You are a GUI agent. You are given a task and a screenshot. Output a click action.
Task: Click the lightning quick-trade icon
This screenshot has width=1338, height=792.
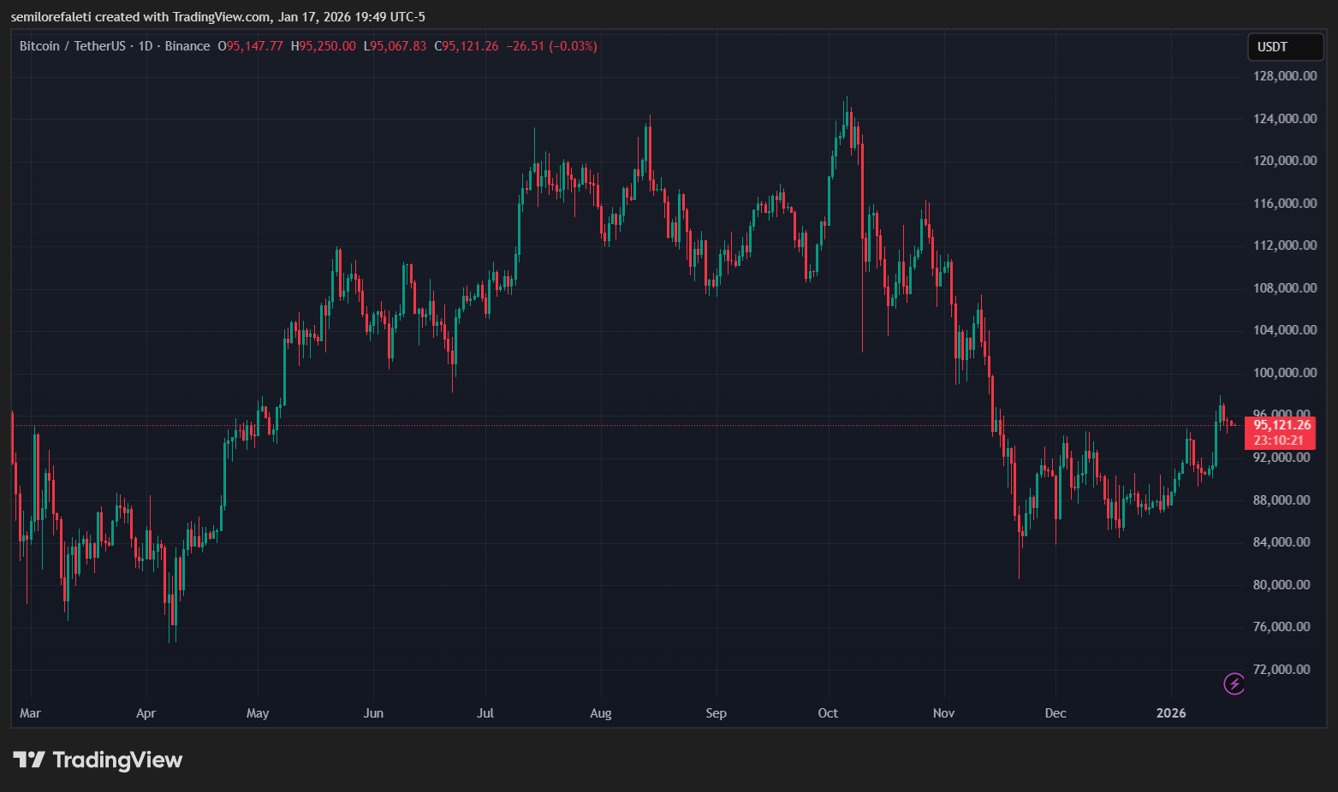click(x=1234, y=684)
